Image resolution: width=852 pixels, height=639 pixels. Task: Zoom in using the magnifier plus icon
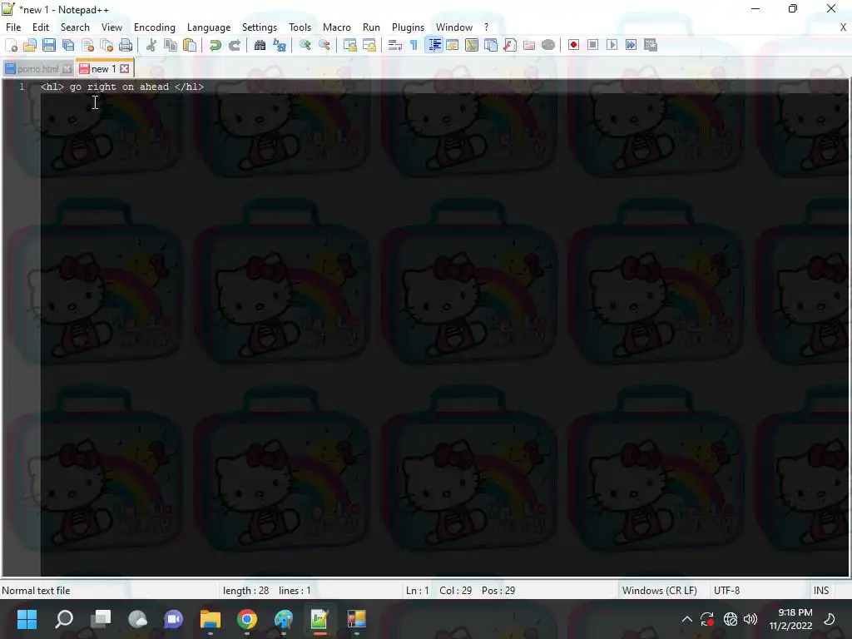[x=305, y=45]
